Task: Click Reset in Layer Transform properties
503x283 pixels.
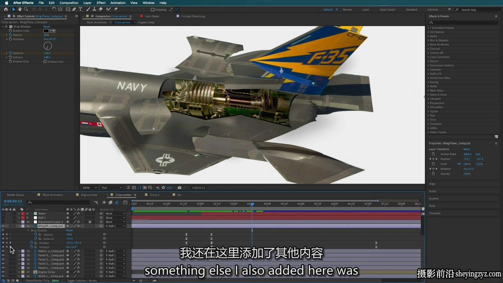Action: click(x=466, y=149)
